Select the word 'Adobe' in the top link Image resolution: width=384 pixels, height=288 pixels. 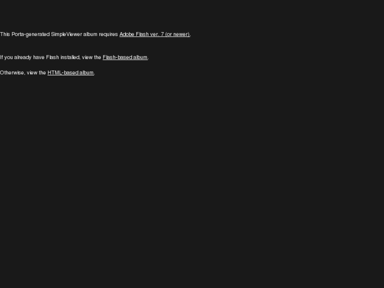click(127, 34)
